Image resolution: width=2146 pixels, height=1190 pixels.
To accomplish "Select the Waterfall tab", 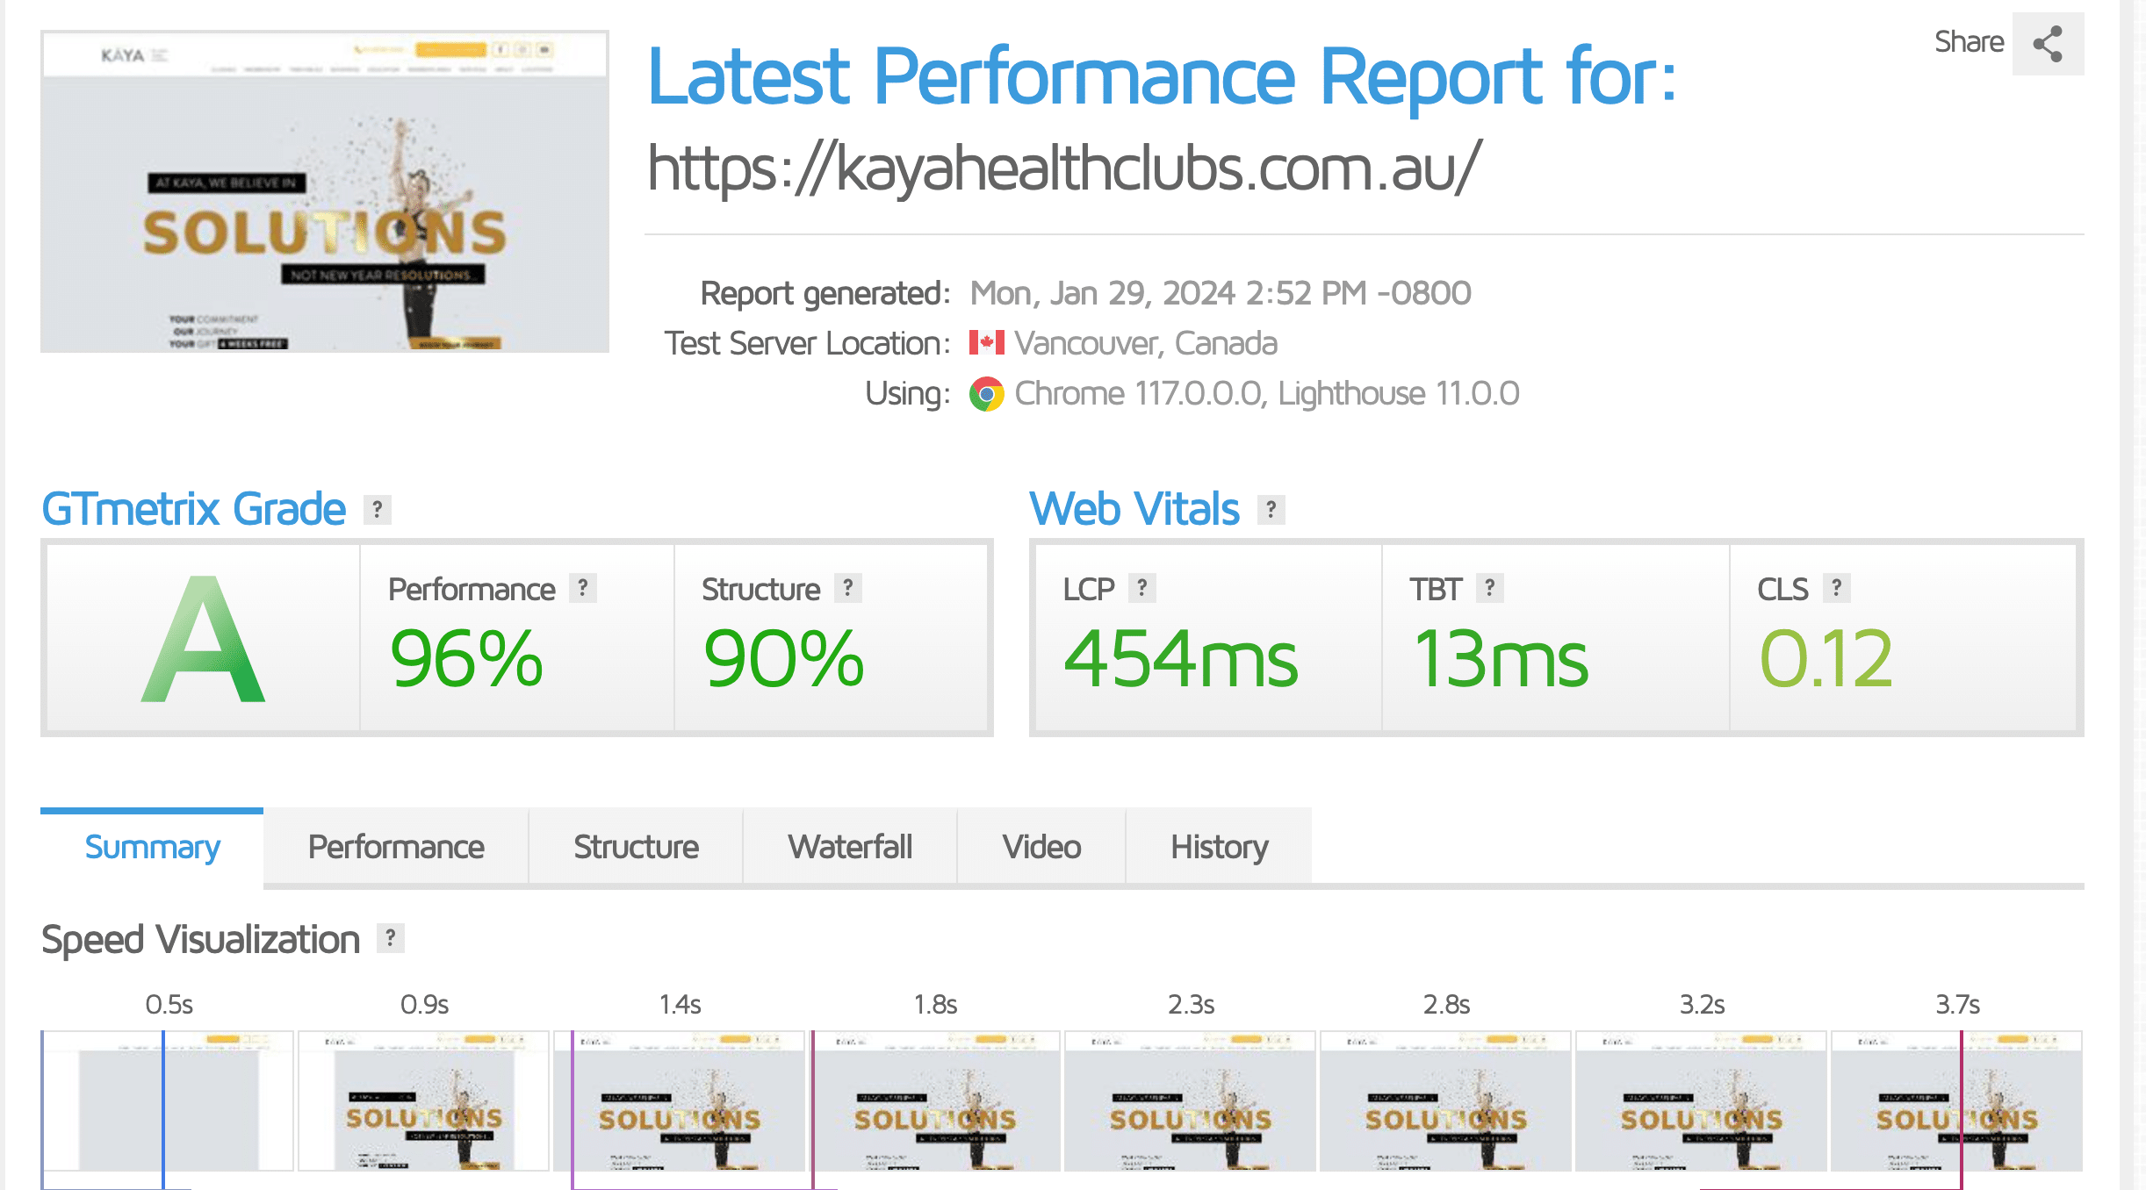I will point(849,846).
